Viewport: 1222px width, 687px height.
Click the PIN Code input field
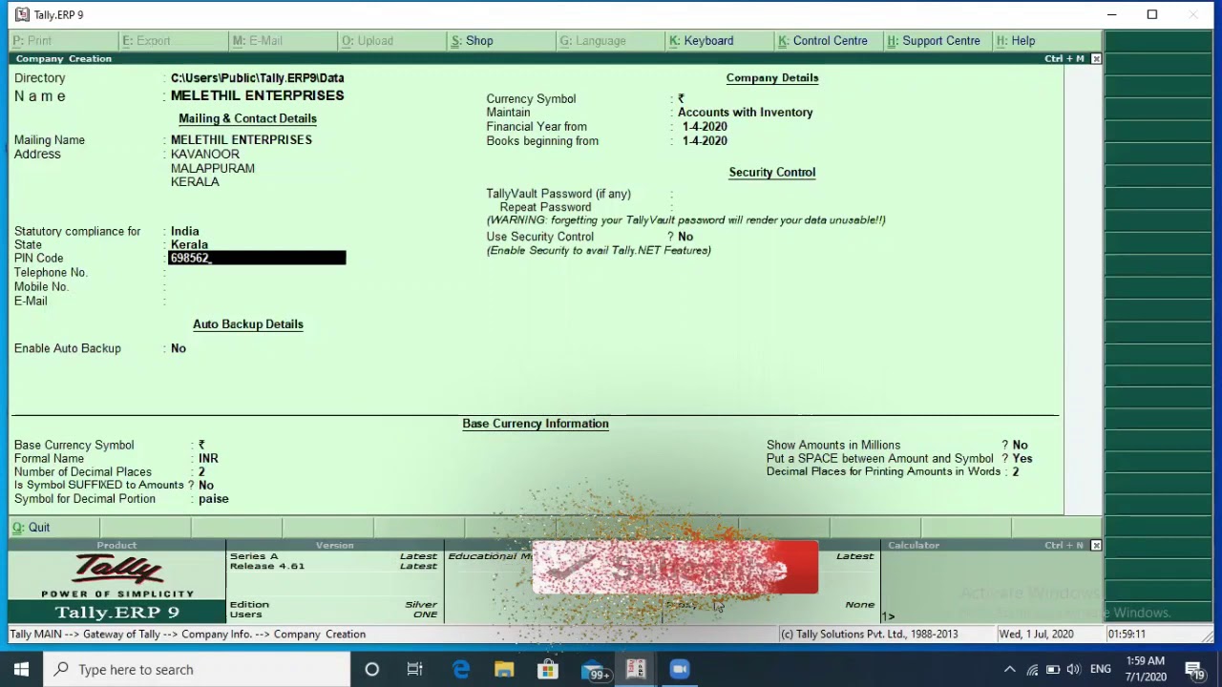click(x=257, y=259)
